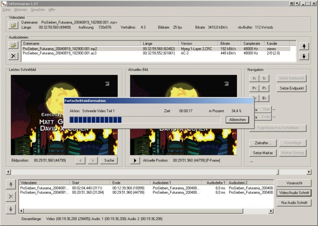Image resolution: width=318 pixels, height=226 pixels.
Task: Start the Video/Audio Schnitt
Action: click(294, 193)
